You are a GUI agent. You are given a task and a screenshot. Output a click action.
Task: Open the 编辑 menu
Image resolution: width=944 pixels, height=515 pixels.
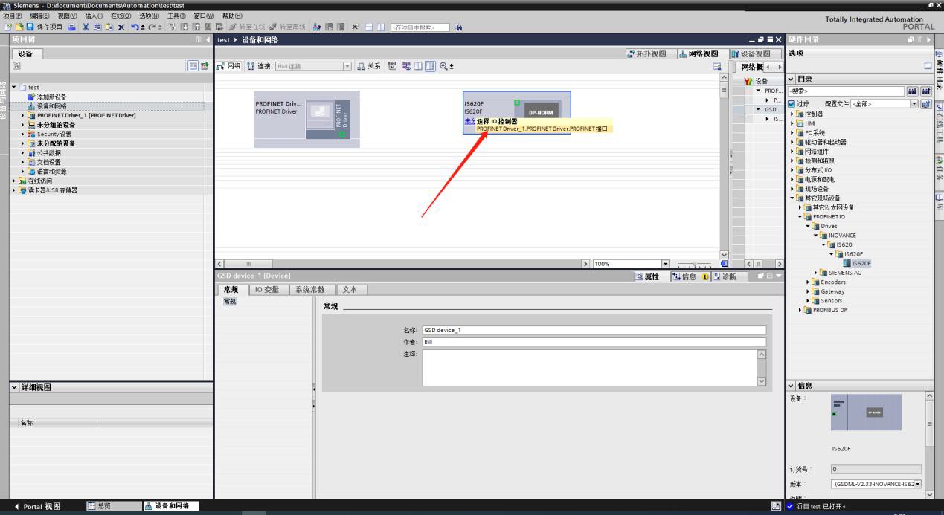40,16
